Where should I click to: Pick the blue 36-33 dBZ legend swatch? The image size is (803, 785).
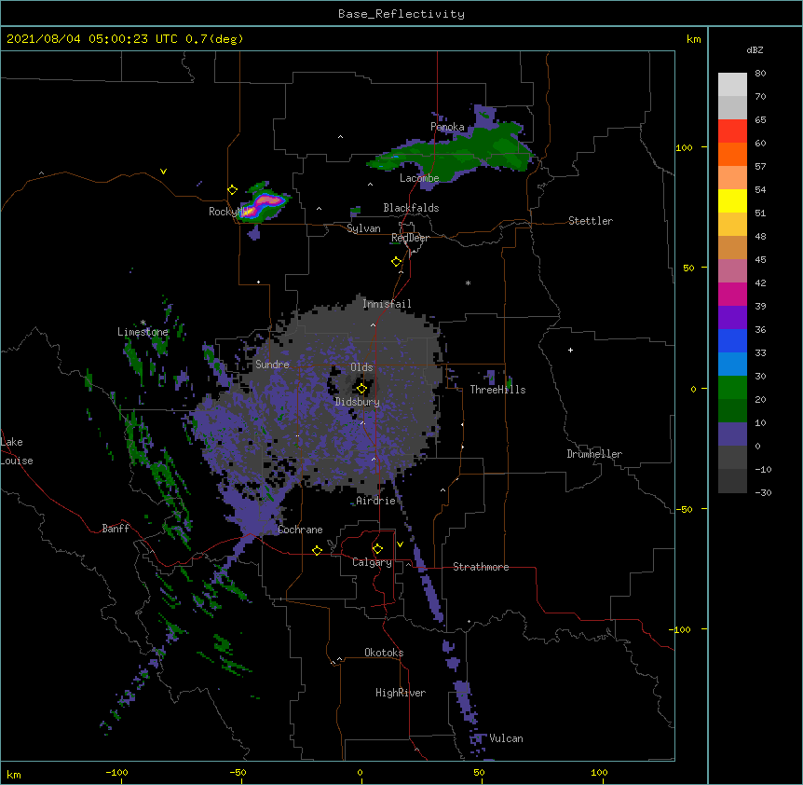pyautogui.click(x=732, y=340)
